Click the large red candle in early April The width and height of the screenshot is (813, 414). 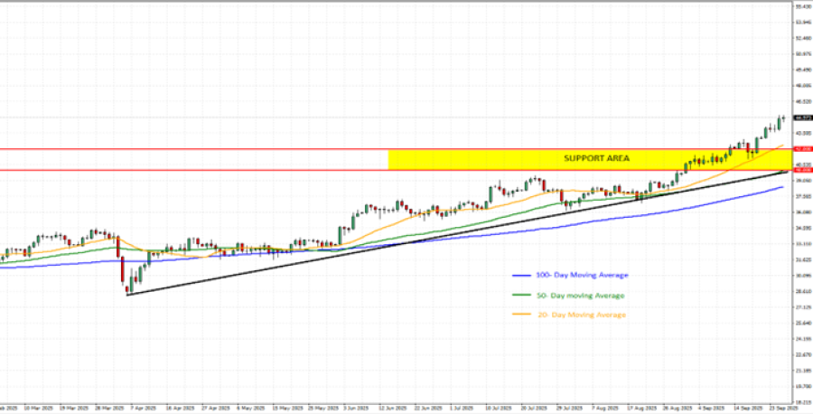(120, 268)
